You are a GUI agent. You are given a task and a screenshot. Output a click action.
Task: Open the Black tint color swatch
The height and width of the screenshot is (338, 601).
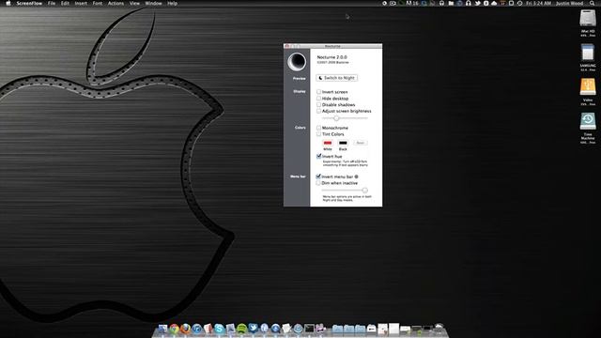343,143
